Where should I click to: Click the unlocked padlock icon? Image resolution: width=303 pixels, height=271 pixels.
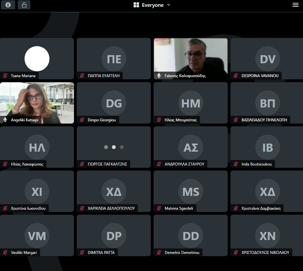[x=24, y=5]
